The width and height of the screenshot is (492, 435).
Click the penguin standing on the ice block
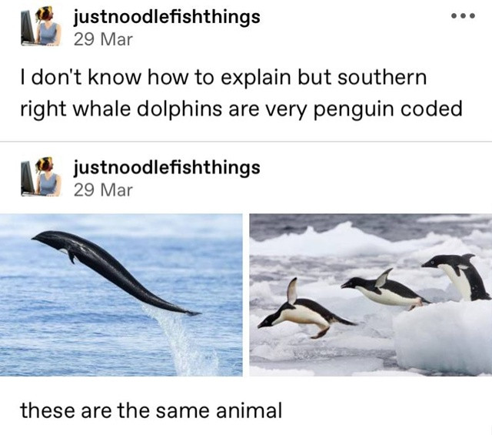pos(457,276)
